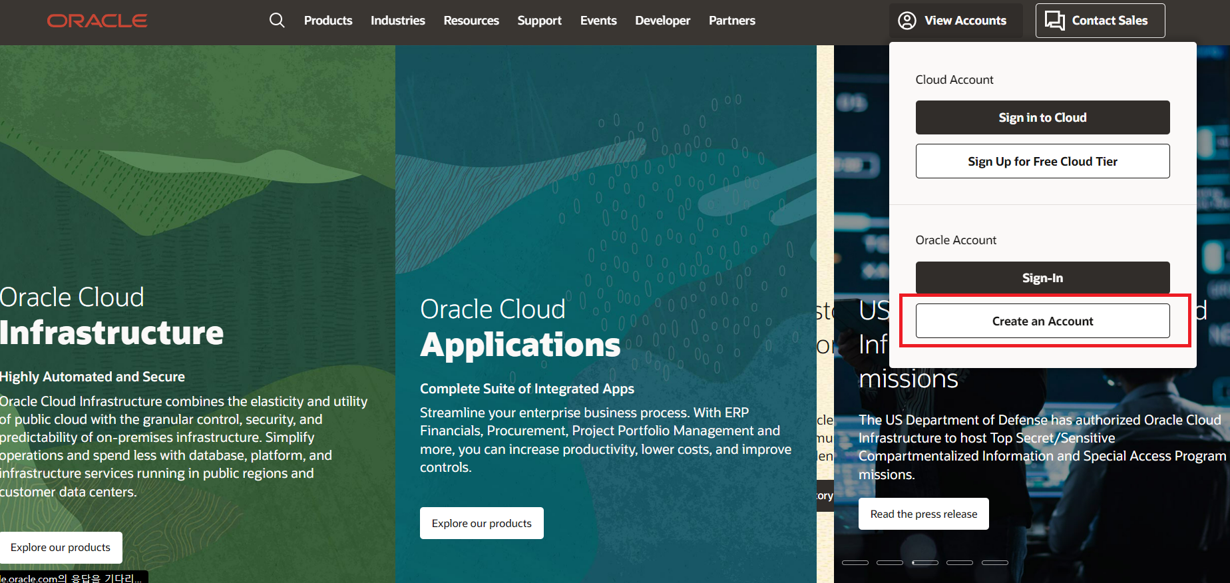Click the Oracle Account Sign-In button
Screen dimensions: 1230x583
(1042, 278)
